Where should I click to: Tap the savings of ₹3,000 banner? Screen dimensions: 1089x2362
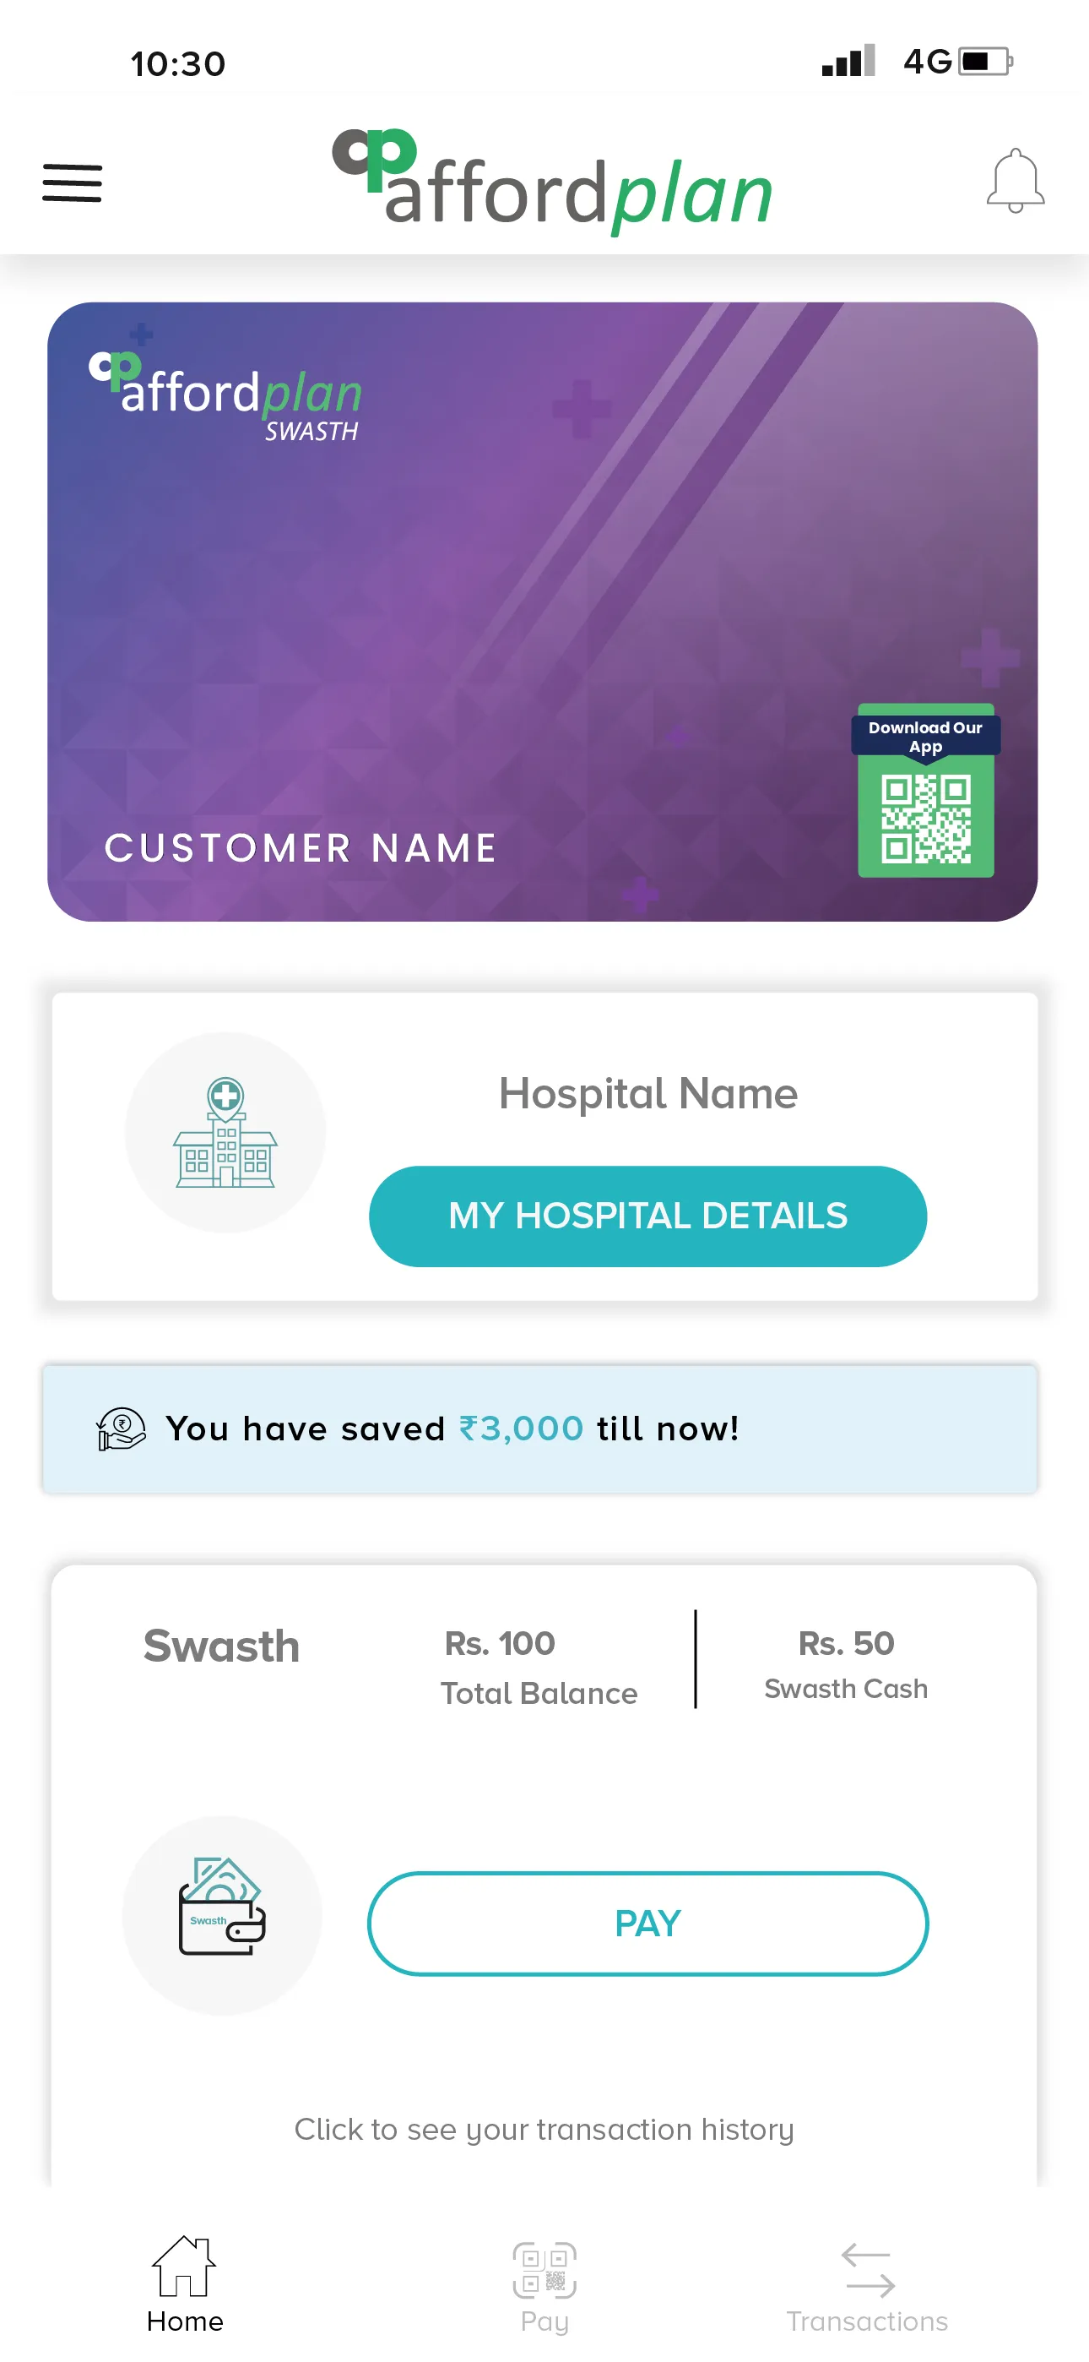(541, 1429)
